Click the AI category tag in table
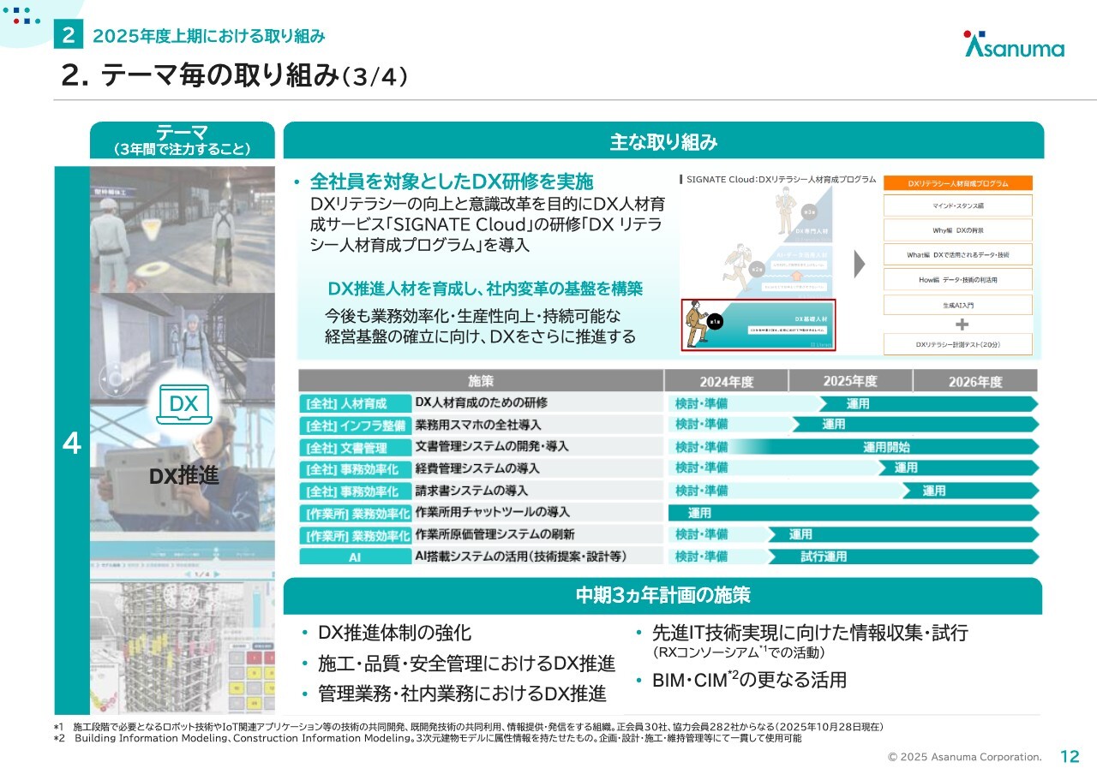The height and width of the screenshot is (774, 1097). pyautogui.click(x=354, y=557)
